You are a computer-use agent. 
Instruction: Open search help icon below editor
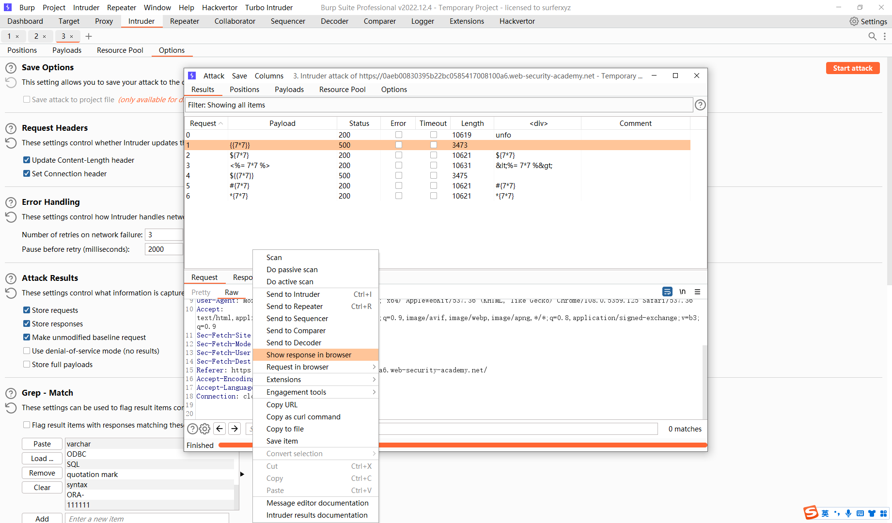[x=192, y=429]
